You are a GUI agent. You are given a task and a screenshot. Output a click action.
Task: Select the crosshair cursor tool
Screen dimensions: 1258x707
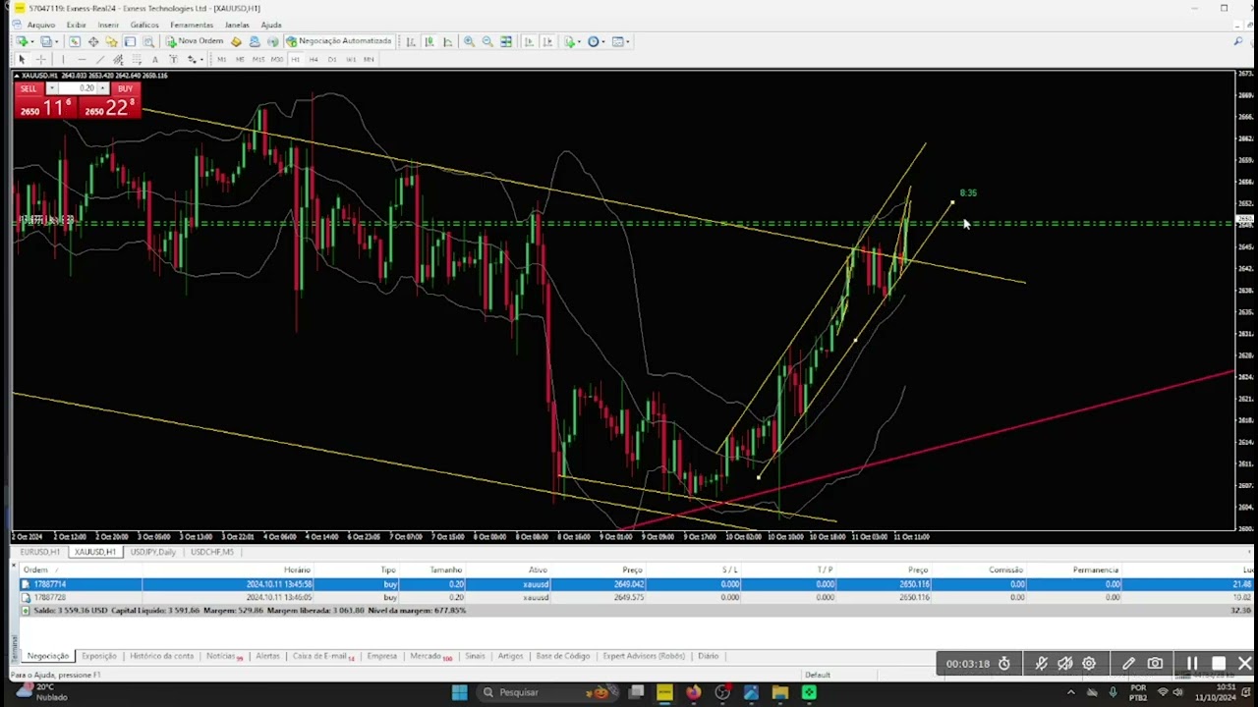(40, 60)
